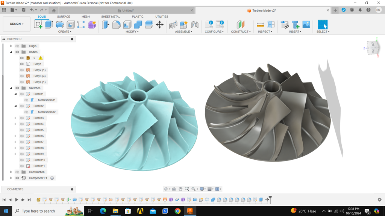Expand the Sketch3 tree node

click(x=15, y=118)
